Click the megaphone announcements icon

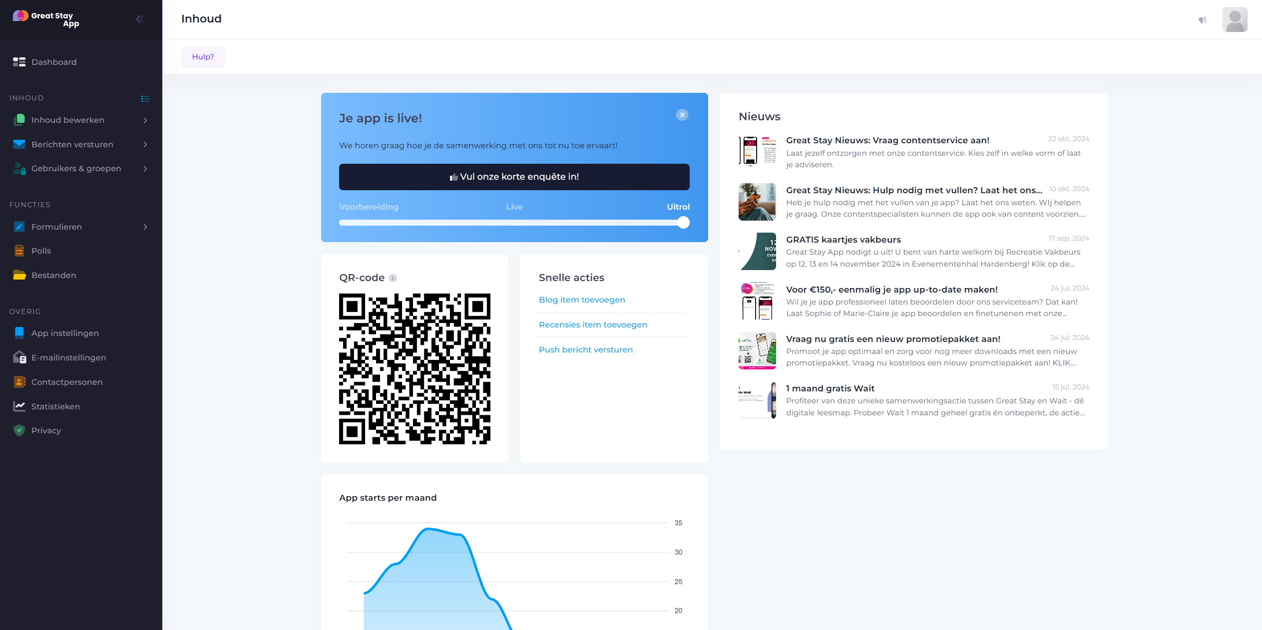tap(1203, 20)
